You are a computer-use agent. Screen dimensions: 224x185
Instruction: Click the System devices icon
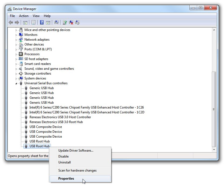[x=21, y=78]
